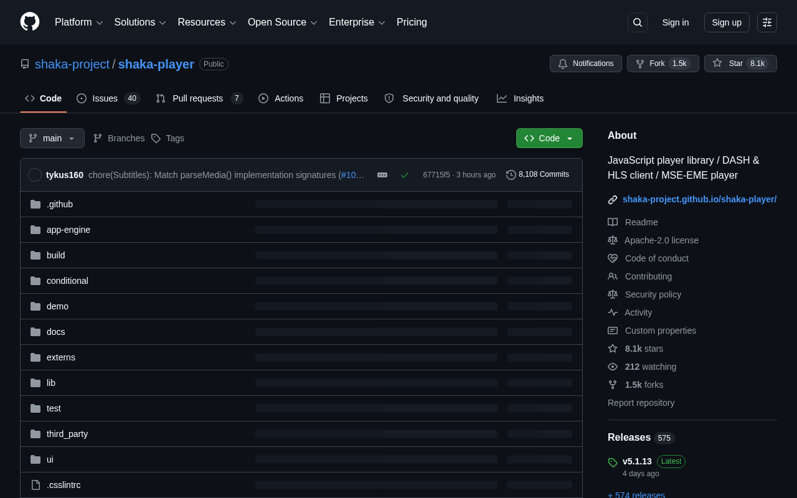Screen dimensions: 797x498
Task: Open the lib folder
Action: point(51,383)
